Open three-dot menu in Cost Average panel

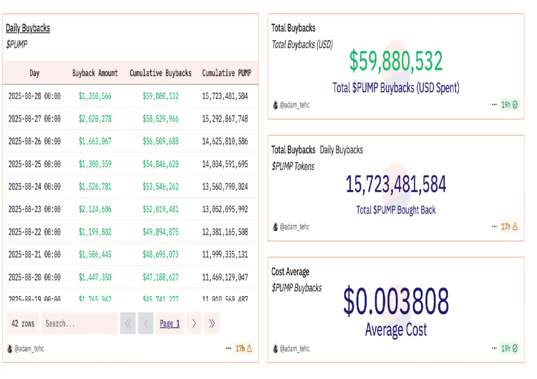(x=494, y=348)
